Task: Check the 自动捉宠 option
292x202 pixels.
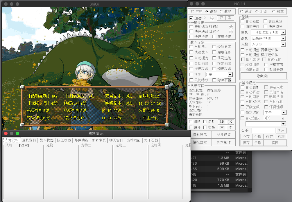Action: pos(191,58)
